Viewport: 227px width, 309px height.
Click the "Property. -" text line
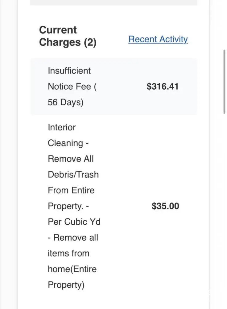tap(68, 206)
